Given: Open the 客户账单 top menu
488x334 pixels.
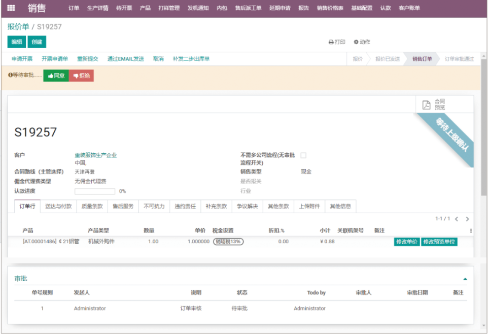Looking at the screenshot, I should [x=409, y=8].
